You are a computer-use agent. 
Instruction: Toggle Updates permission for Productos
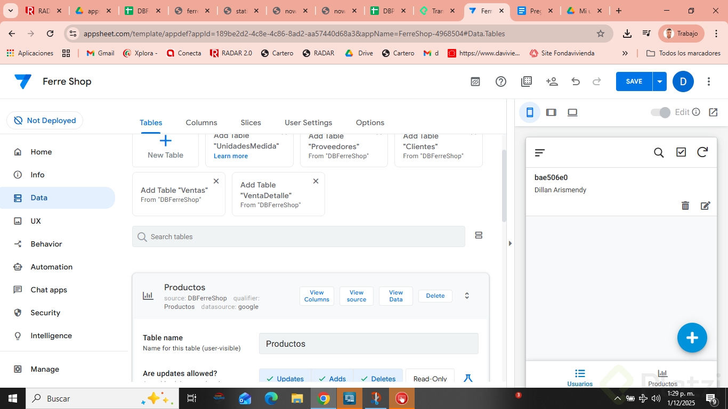coord(285,379)
